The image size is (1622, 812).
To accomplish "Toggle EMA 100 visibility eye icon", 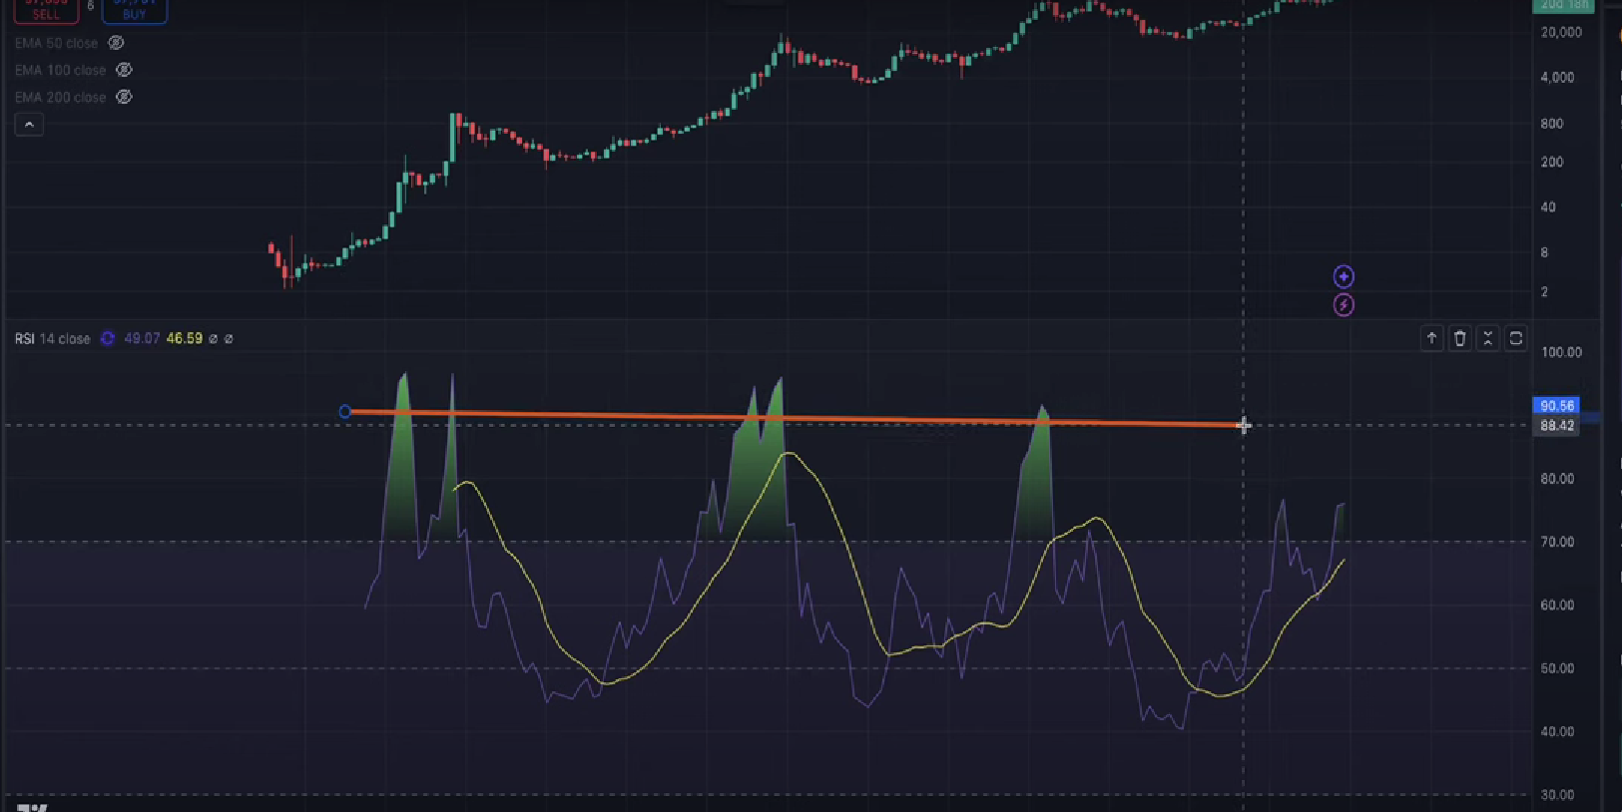I will pos(124,70).
